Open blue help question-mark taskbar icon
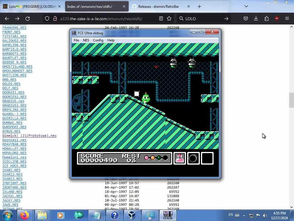 point(114,215)
